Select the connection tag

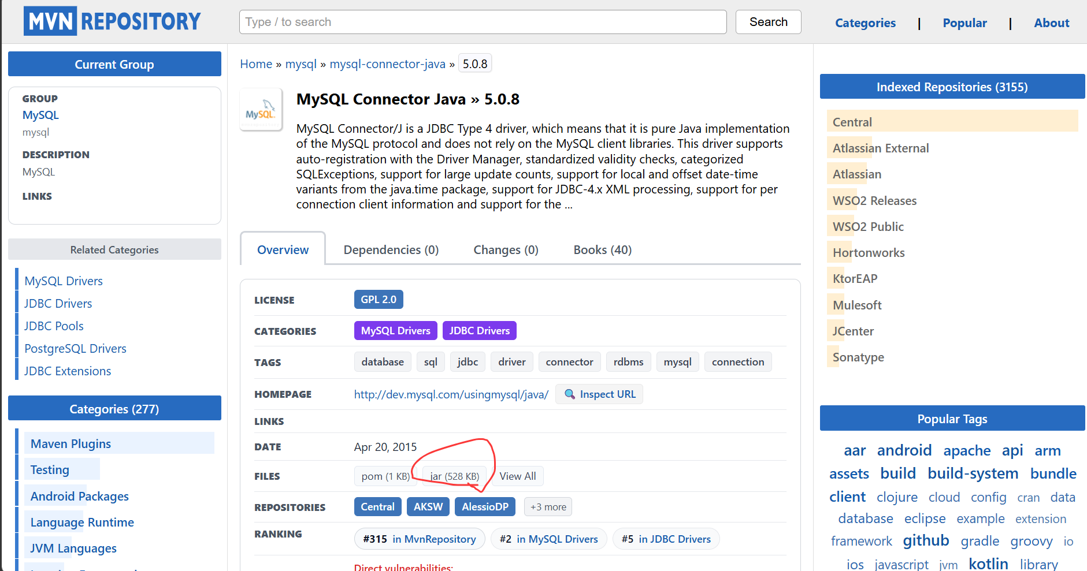pyautogui.click(x=738, y=362)
